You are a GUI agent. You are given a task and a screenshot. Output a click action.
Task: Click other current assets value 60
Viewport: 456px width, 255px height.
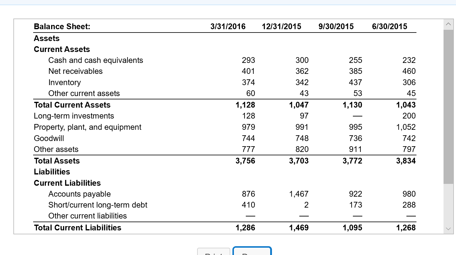[251, 93]
